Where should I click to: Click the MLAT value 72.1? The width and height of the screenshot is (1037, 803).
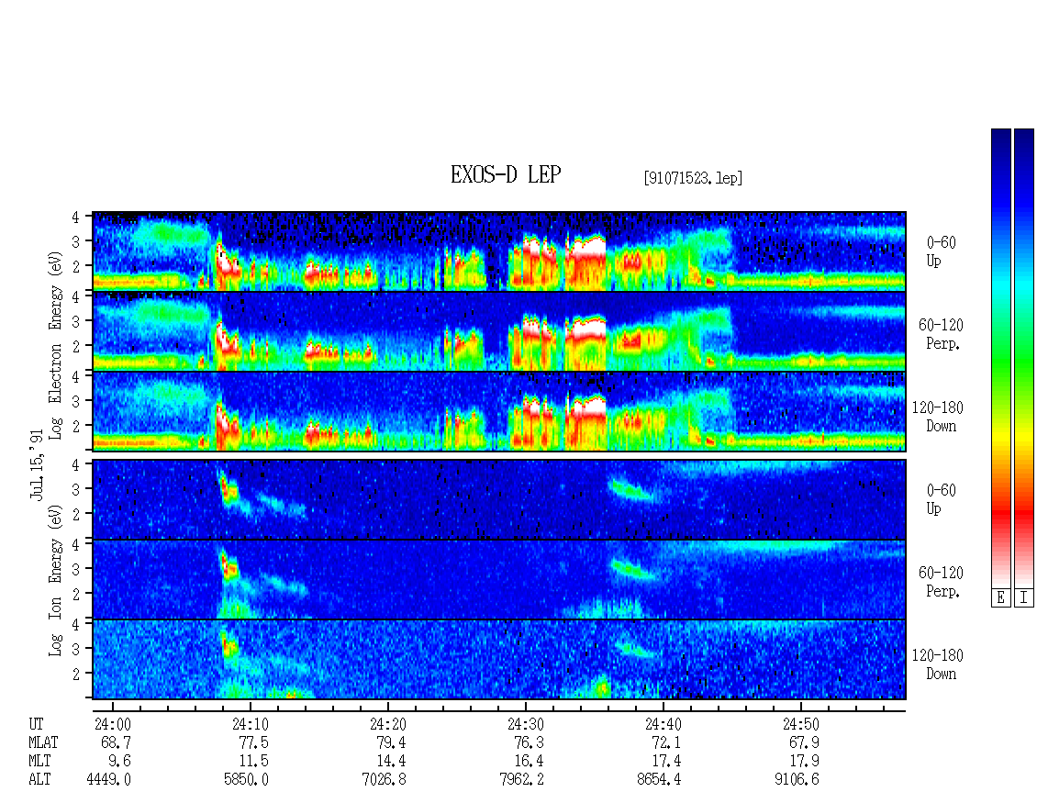(666, 742)
